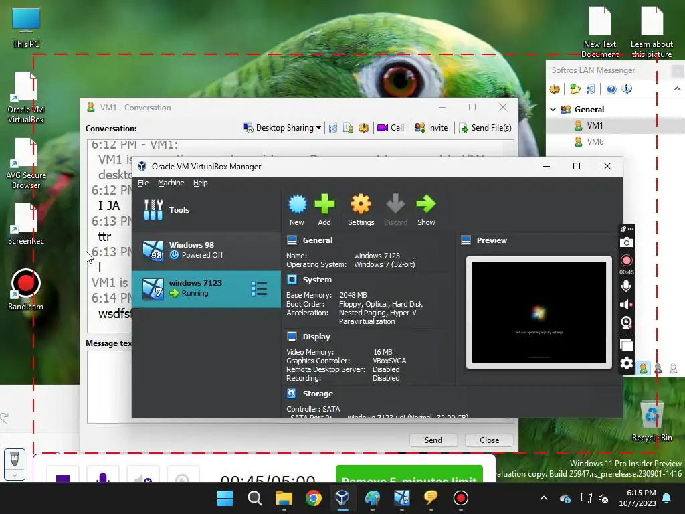Select user VM6 in Softros contact list
Viewport: 685px width, 514px height.
(x=595, y=142)
